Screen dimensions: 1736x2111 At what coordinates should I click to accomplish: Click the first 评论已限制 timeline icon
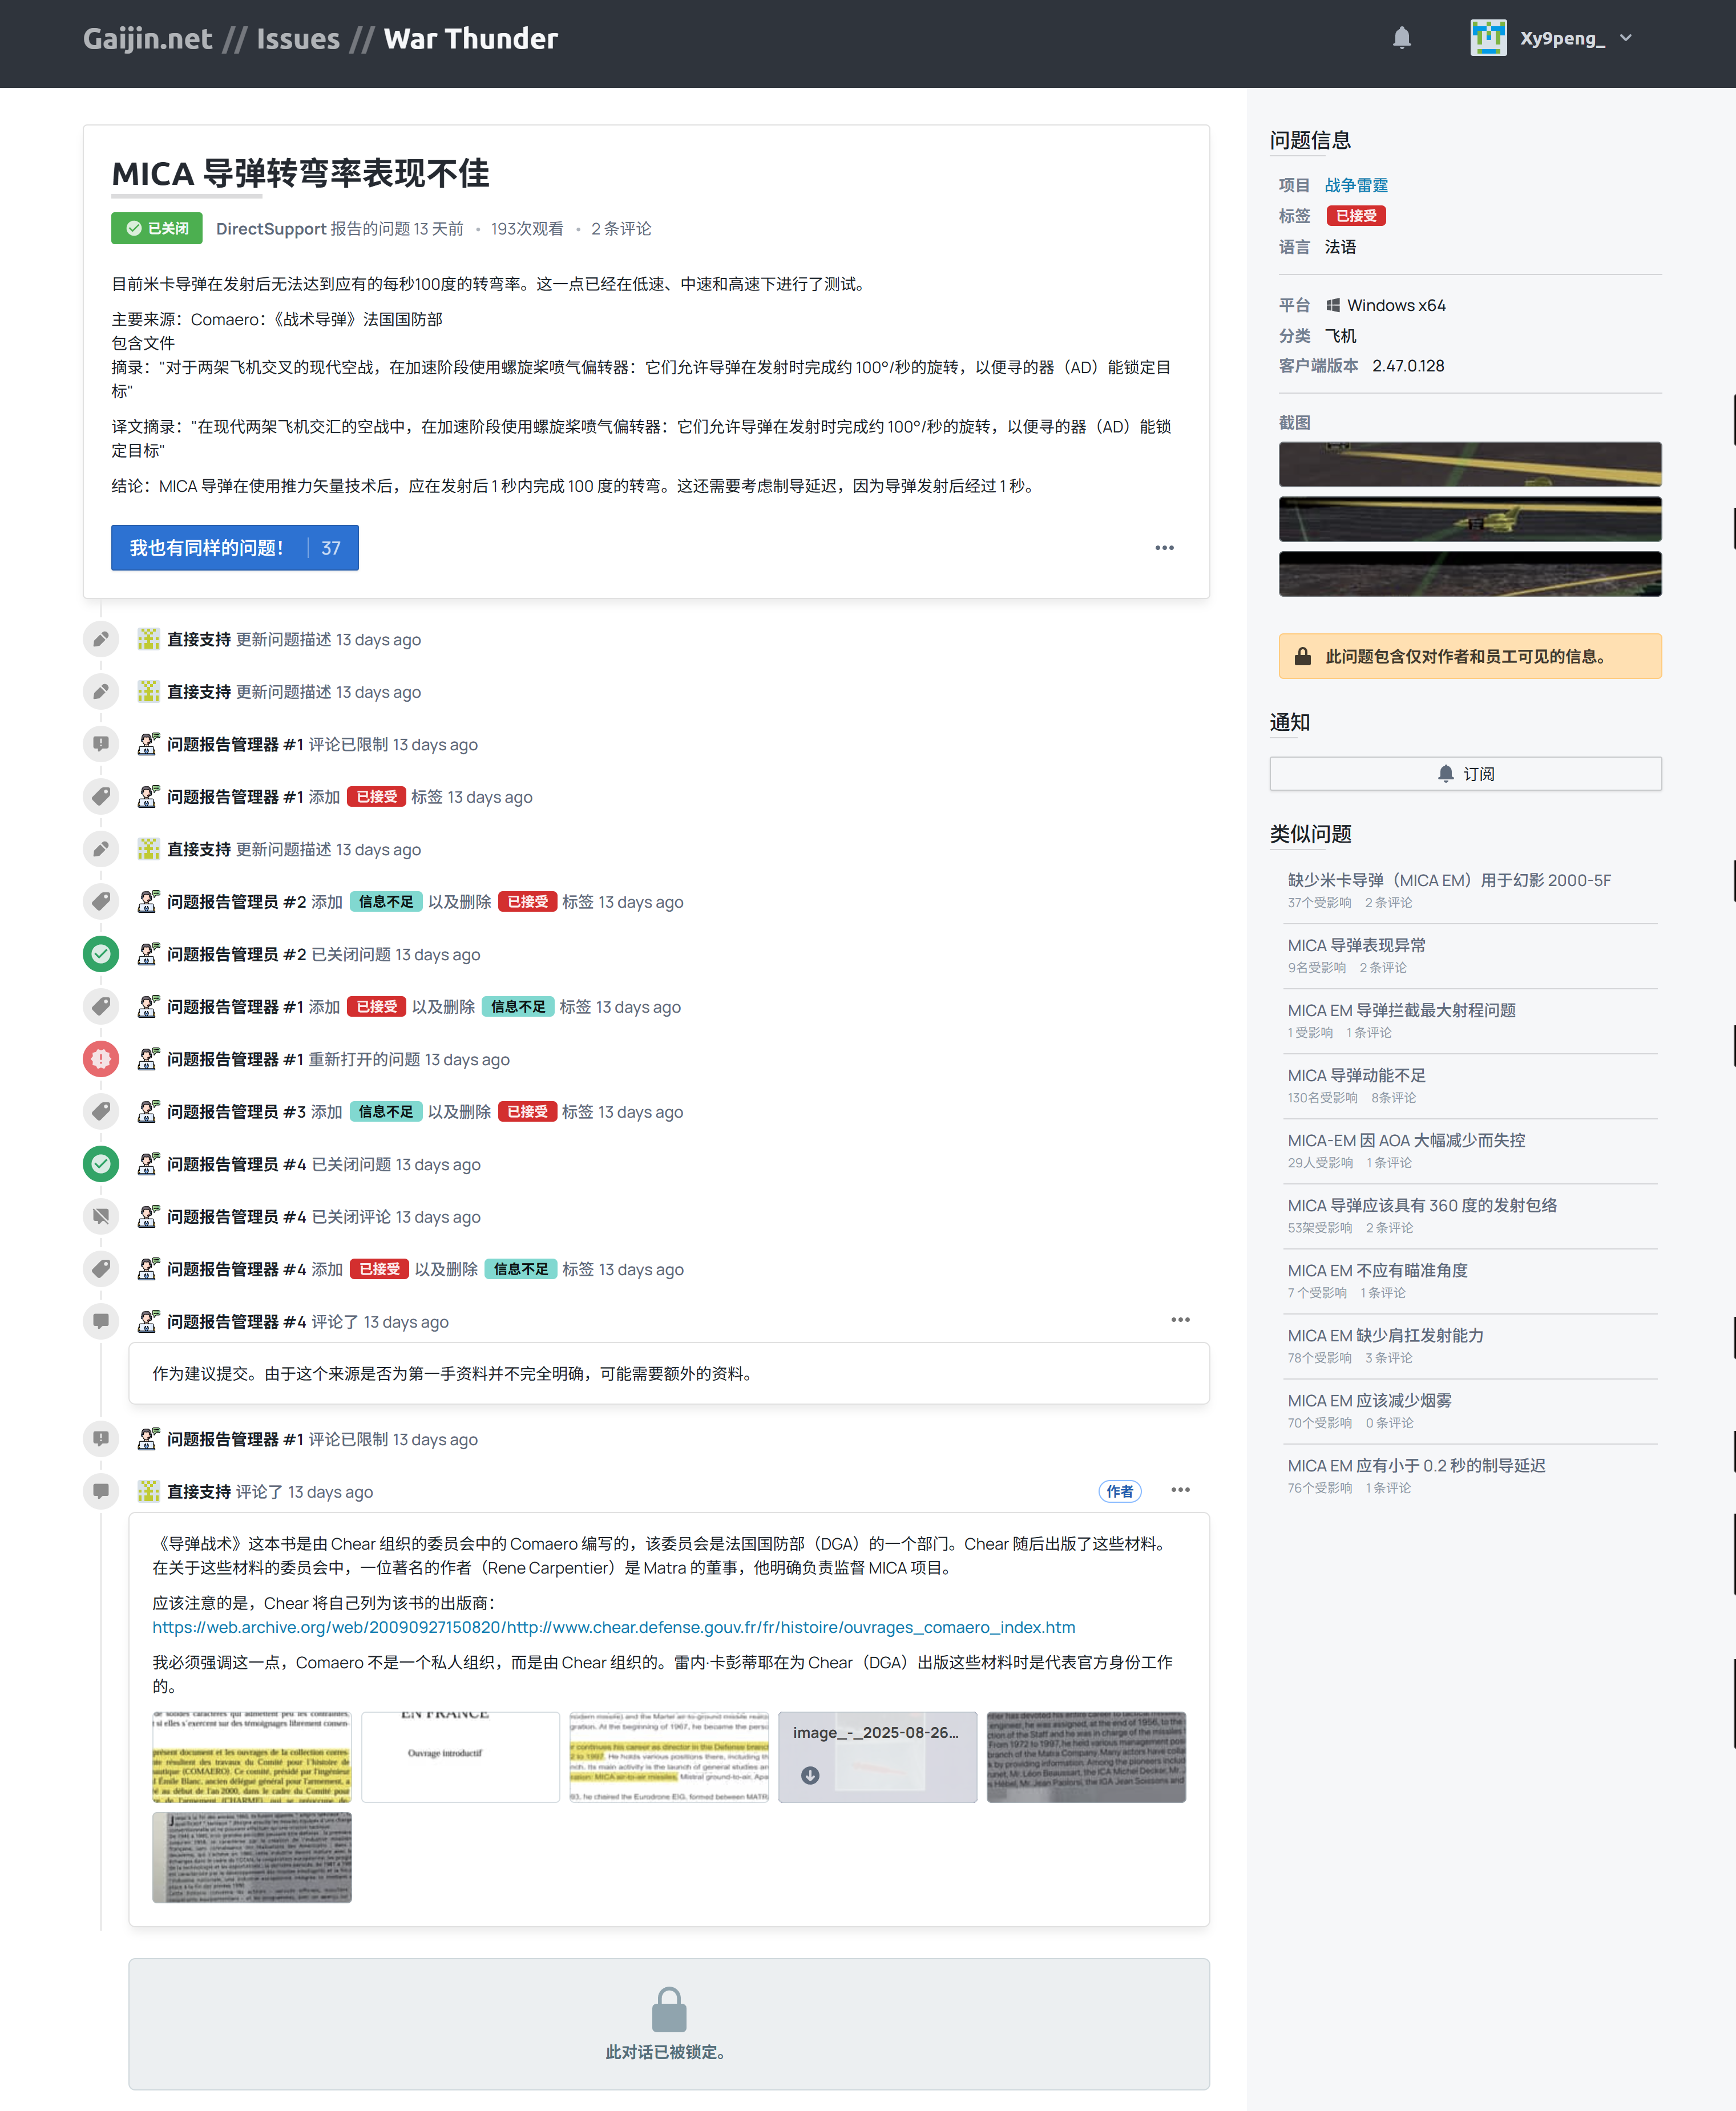point(101,743)
